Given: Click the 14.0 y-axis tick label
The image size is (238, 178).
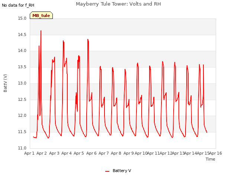Looking at the screenshot, I should [x=22, y=51].
